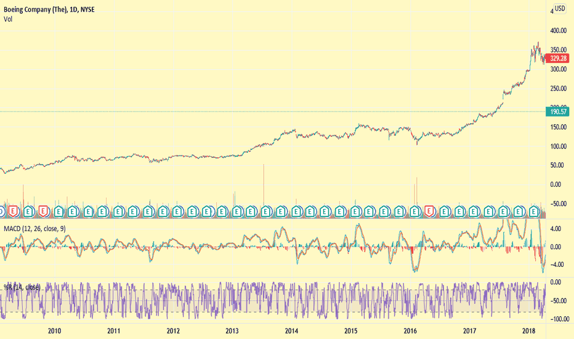Click the 2014 label on the time axis
The height and width of the screenshot is (339, 574).
coord(291,331)
